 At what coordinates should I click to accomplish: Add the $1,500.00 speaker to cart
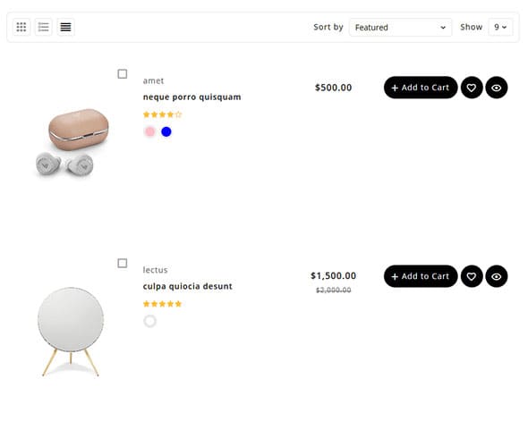coord(421,276)
